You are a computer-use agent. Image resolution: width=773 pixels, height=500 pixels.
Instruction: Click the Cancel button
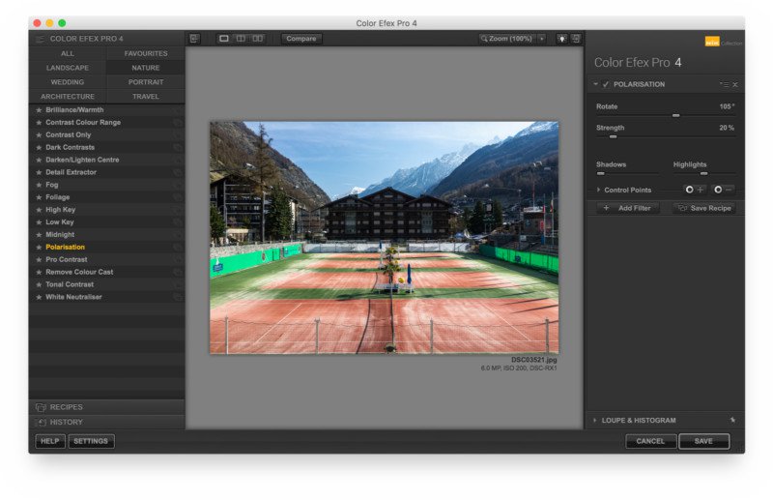(650, 441)
